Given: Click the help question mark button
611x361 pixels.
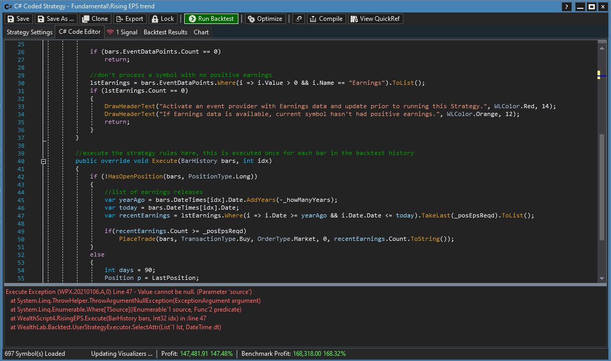Looking at the screenshot, I should pos(566,6).
